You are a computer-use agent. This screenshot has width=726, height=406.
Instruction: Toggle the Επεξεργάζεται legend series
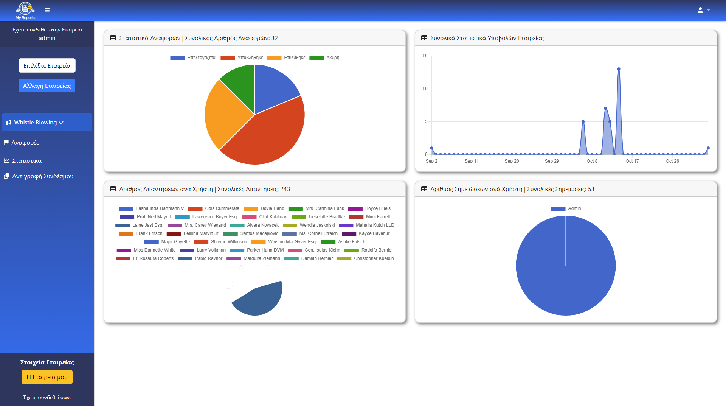point(193,58)
